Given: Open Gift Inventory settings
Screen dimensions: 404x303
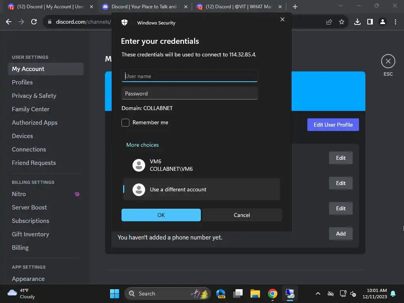Looking at the screenshot, I should (46, 234).
